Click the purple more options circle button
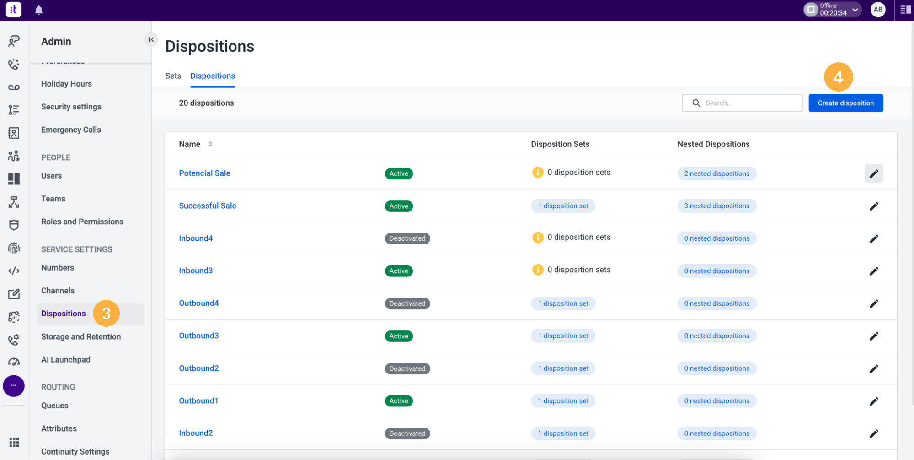The width and height of the screenshot is (914, 460). (14, 386)
